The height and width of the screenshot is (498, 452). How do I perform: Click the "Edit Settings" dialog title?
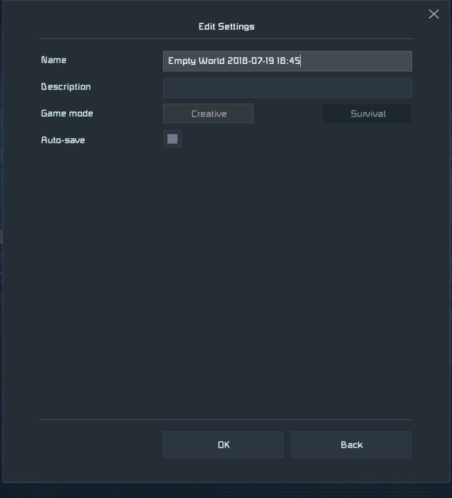click(x=226, y=27)
